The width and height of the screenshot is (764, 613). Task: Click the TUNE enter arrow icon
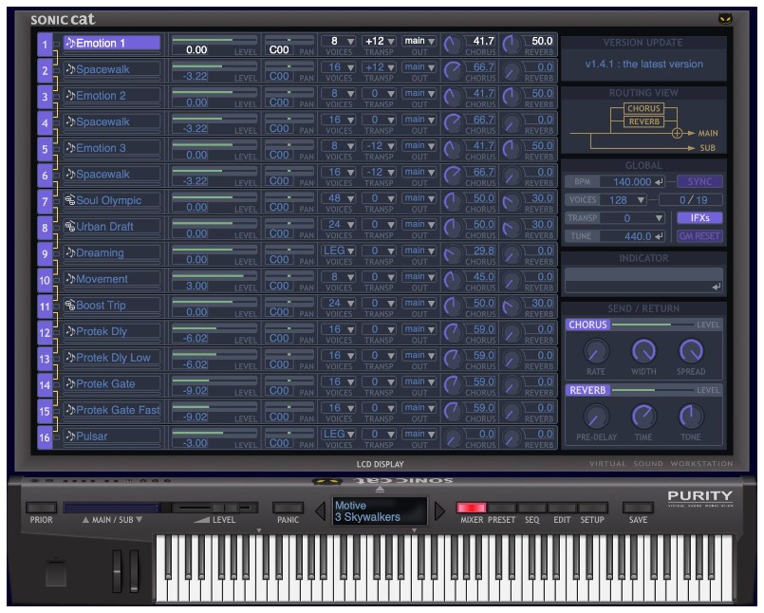click(659, 236)
